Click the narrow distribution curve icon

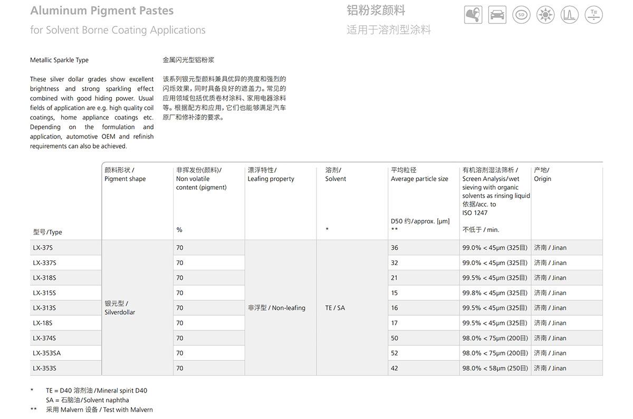[570, 15]
